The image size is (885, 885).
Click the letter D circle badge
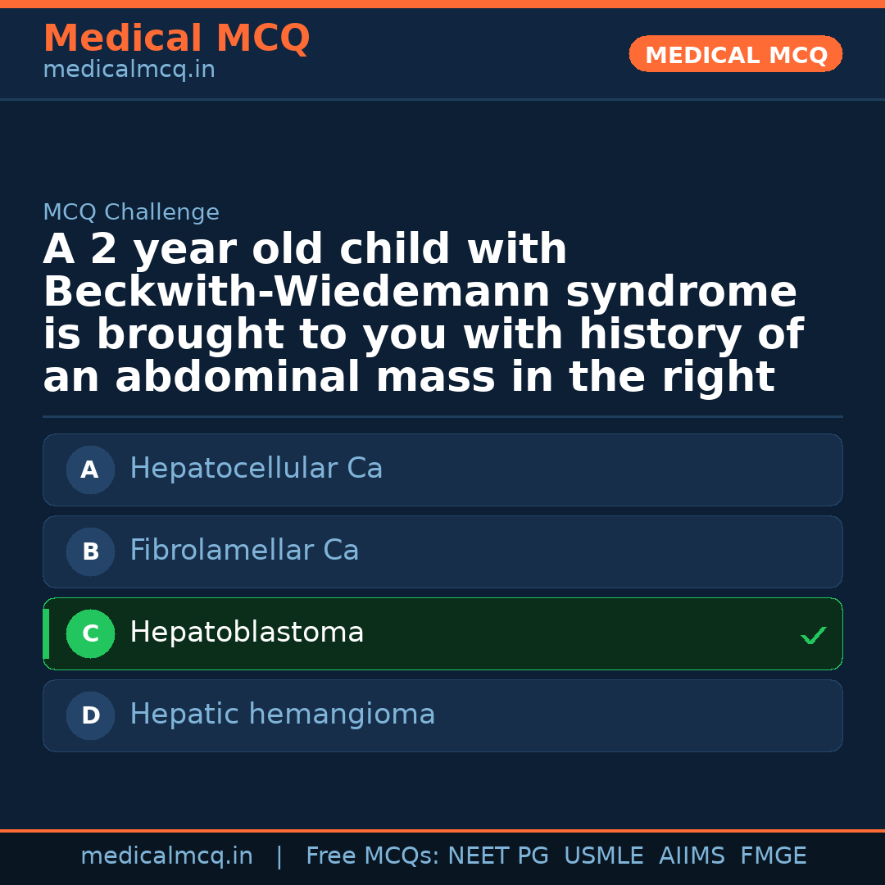click(90, 715)
